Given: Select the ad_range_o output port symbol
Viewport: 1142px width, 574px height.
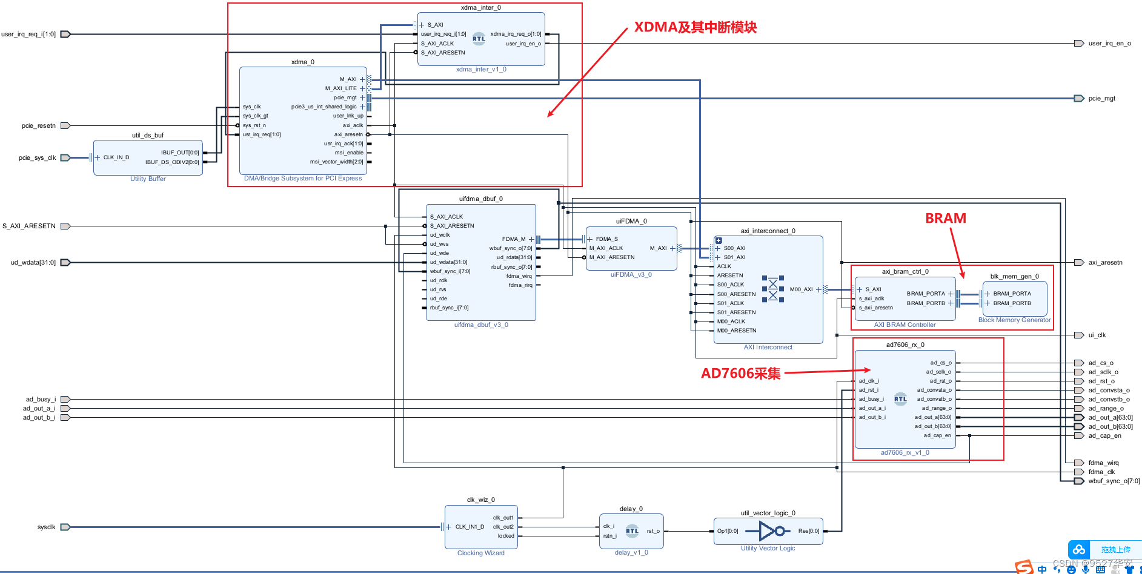Looking at the screenshot, I should click(1079, 408).
